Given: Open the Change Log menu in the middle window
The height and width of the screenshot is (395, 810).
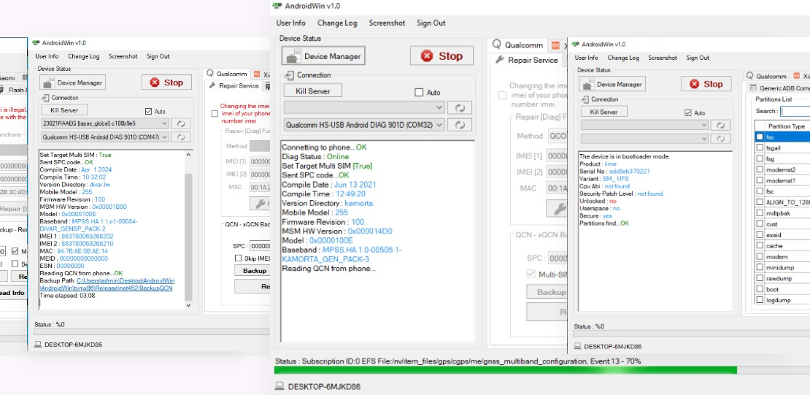Looking at the screenshot, I should tap(337, 23).
